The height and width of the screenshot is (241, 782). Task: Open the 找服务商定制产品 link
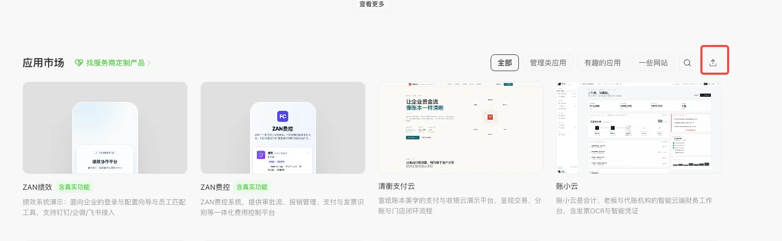pos(116,63)
